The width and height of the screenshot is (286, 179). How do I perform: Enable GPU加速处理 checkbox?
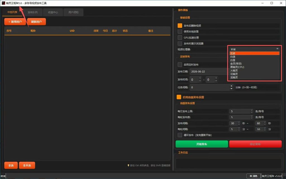point(180,38)
